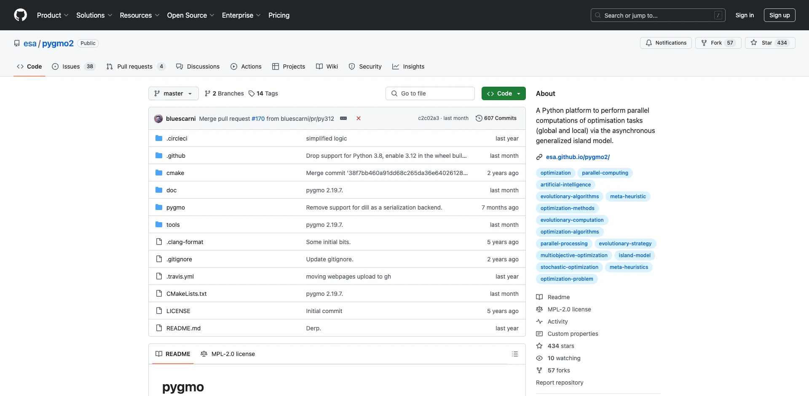Open the Pricing page

tap(279, 15)
